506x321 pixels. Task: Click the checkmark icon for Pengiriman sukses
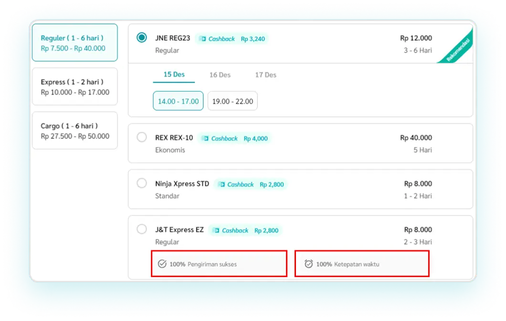point(162,264)
